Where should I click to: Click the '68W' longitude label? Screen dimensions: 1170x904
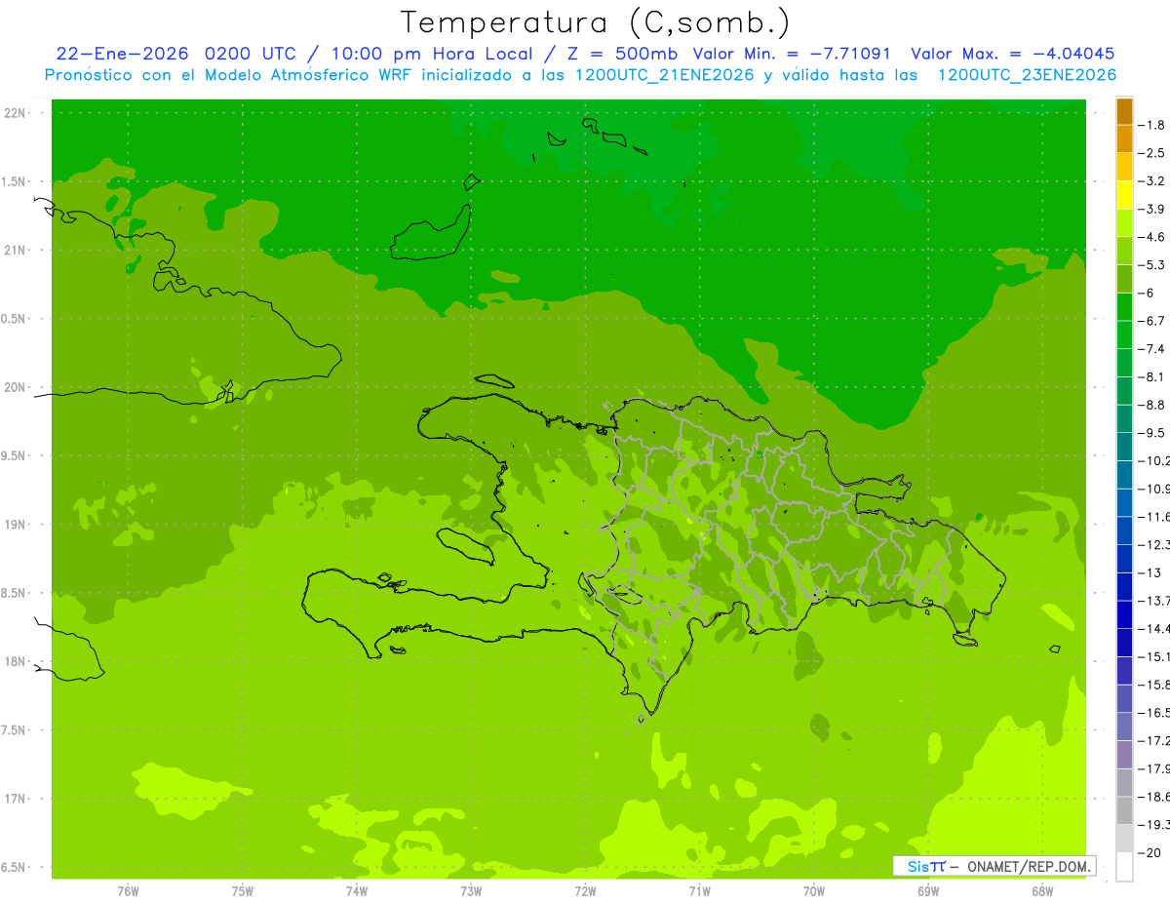coord(1042,890)
